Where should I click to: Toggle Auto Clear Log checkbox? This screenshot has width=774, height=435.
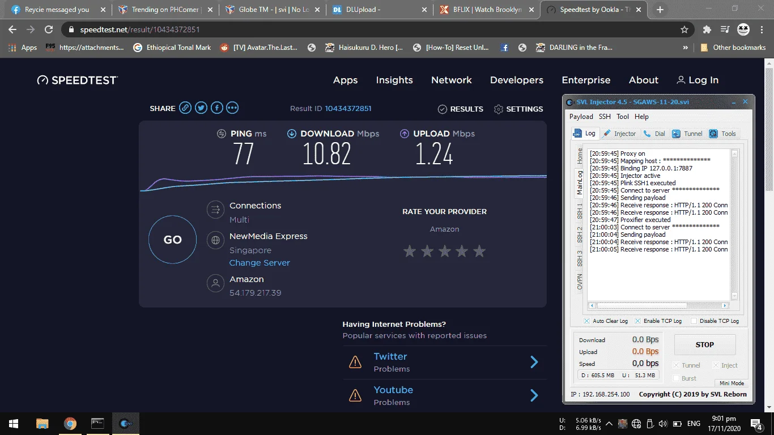pyautogui.click(x=587, y=321)
